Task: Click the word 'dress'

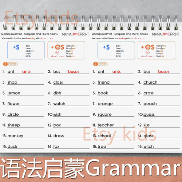Action: (x=59, y=136)
